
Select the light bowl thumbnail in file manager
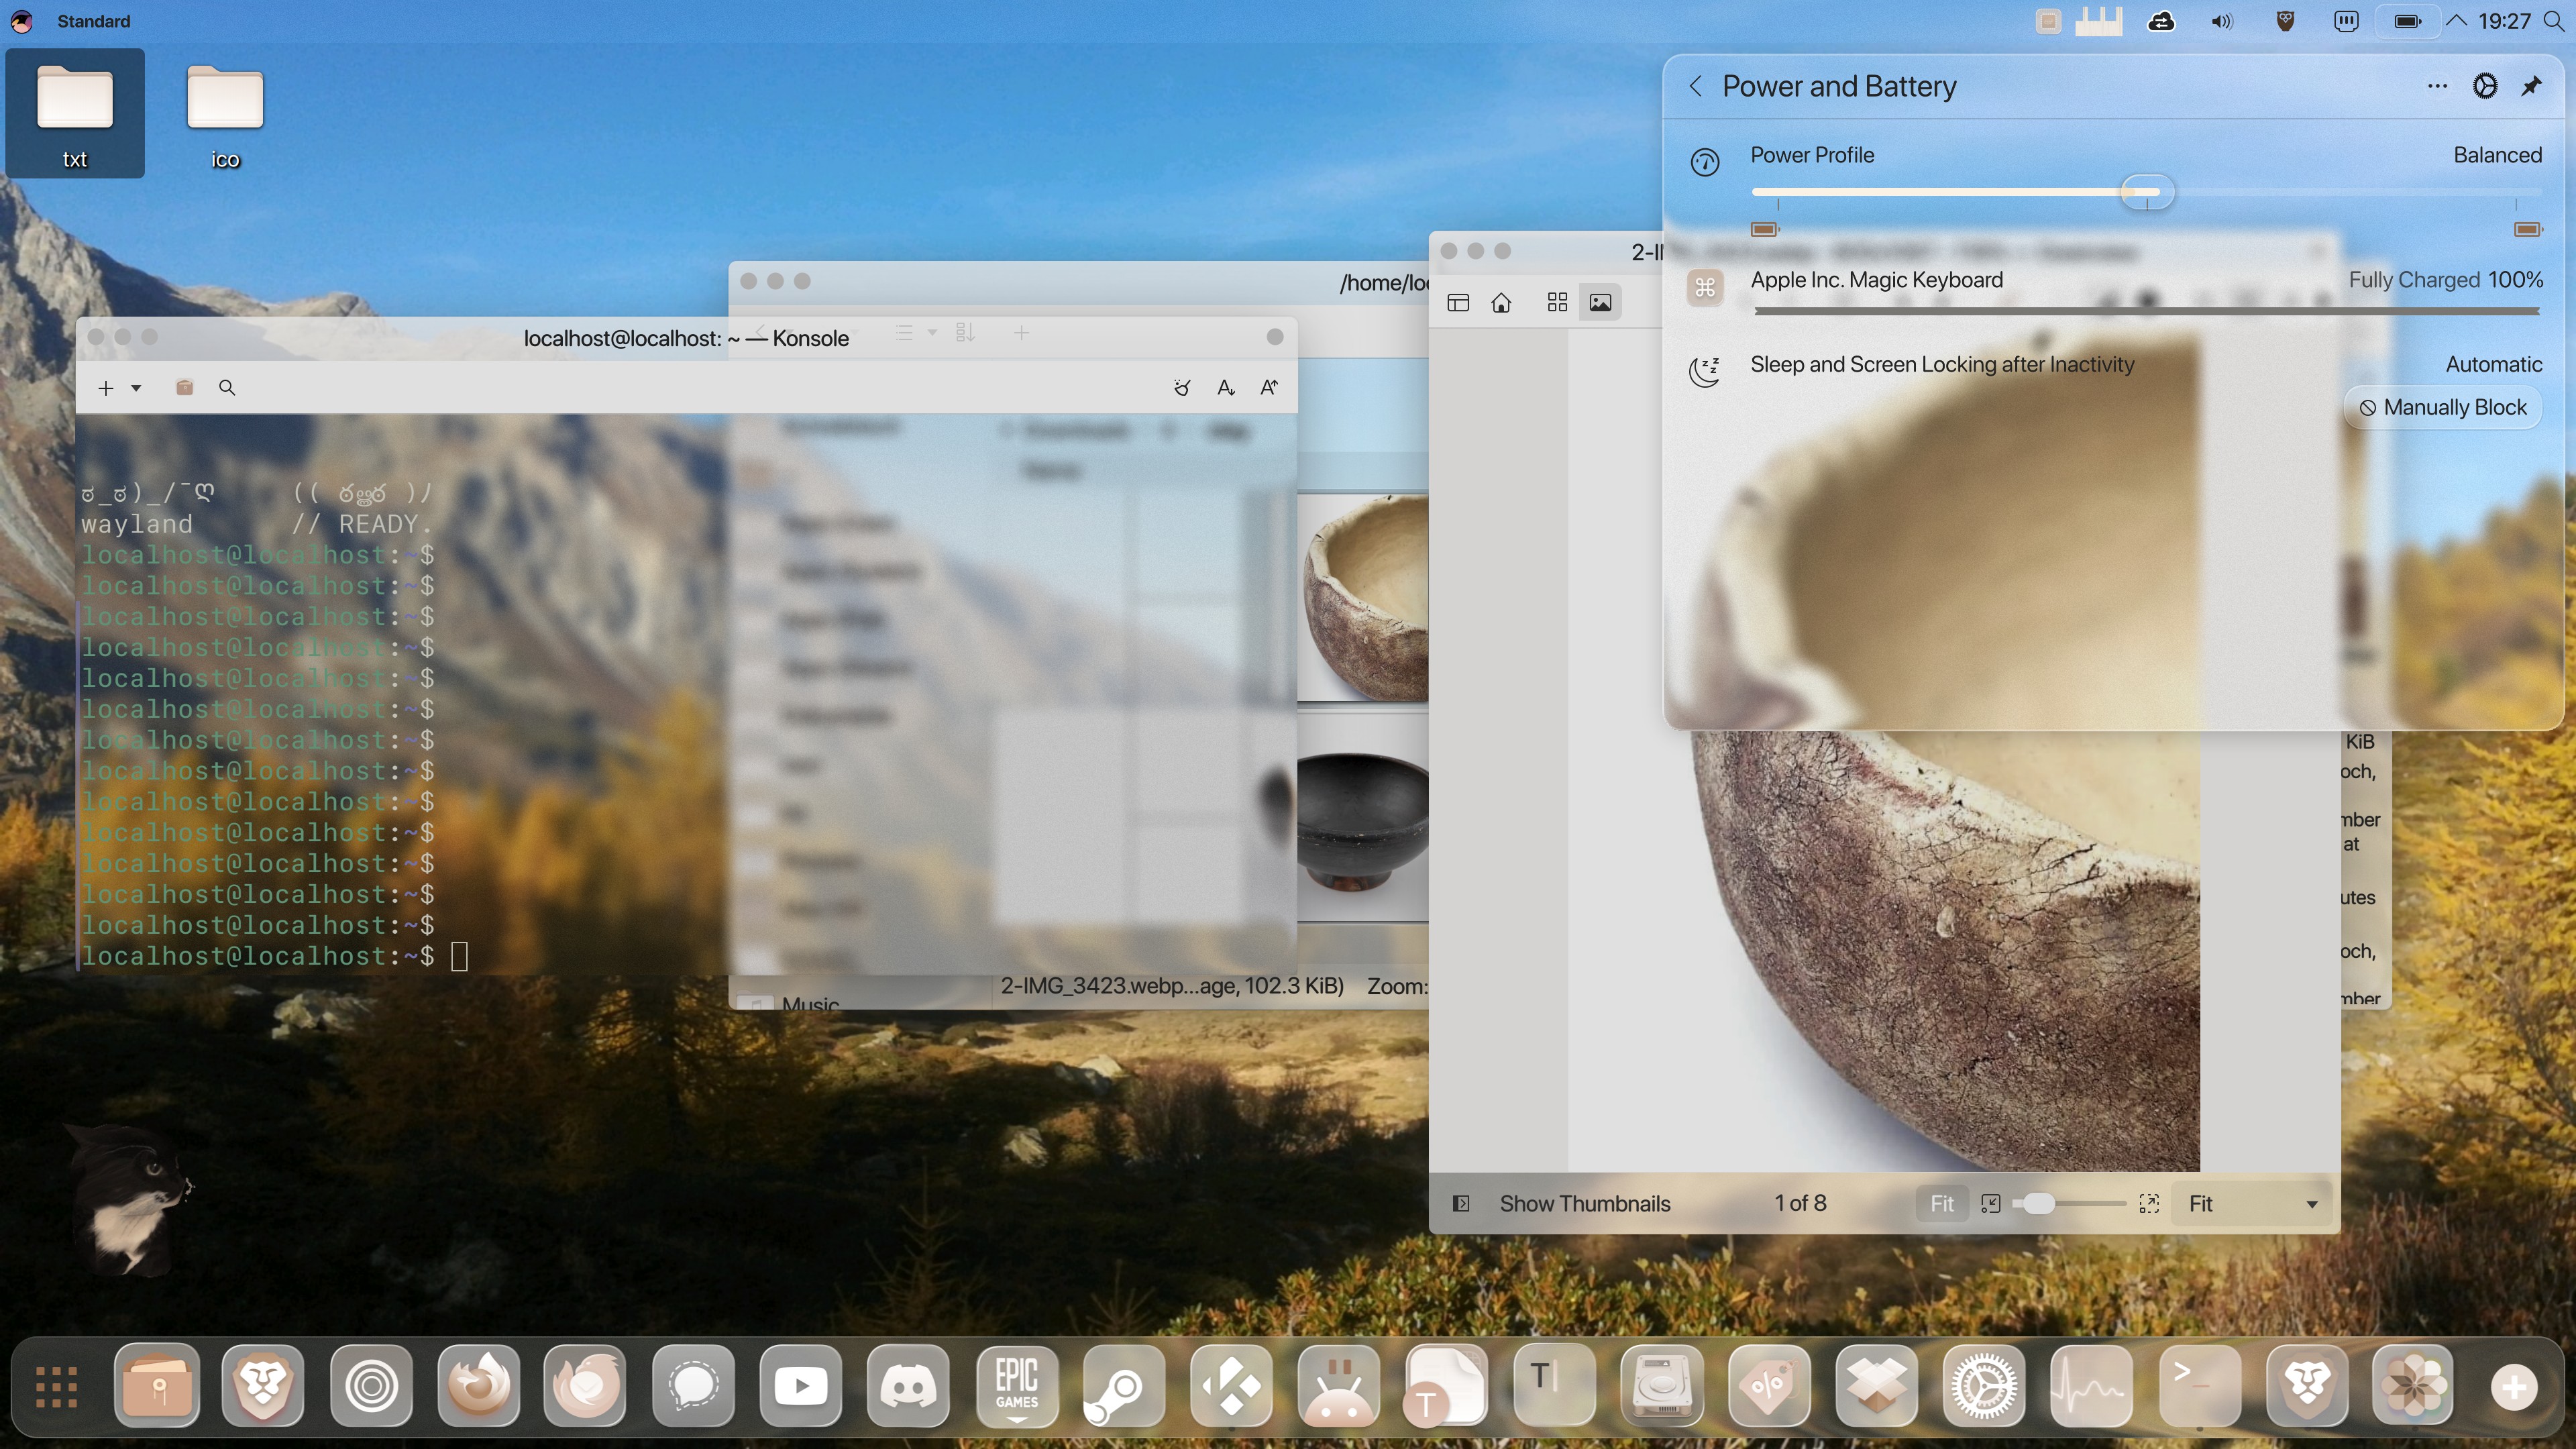(1364, 597)
